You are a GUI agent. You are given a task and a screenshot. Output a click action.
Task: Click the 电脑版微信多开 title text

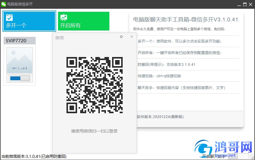click(20, 4)
